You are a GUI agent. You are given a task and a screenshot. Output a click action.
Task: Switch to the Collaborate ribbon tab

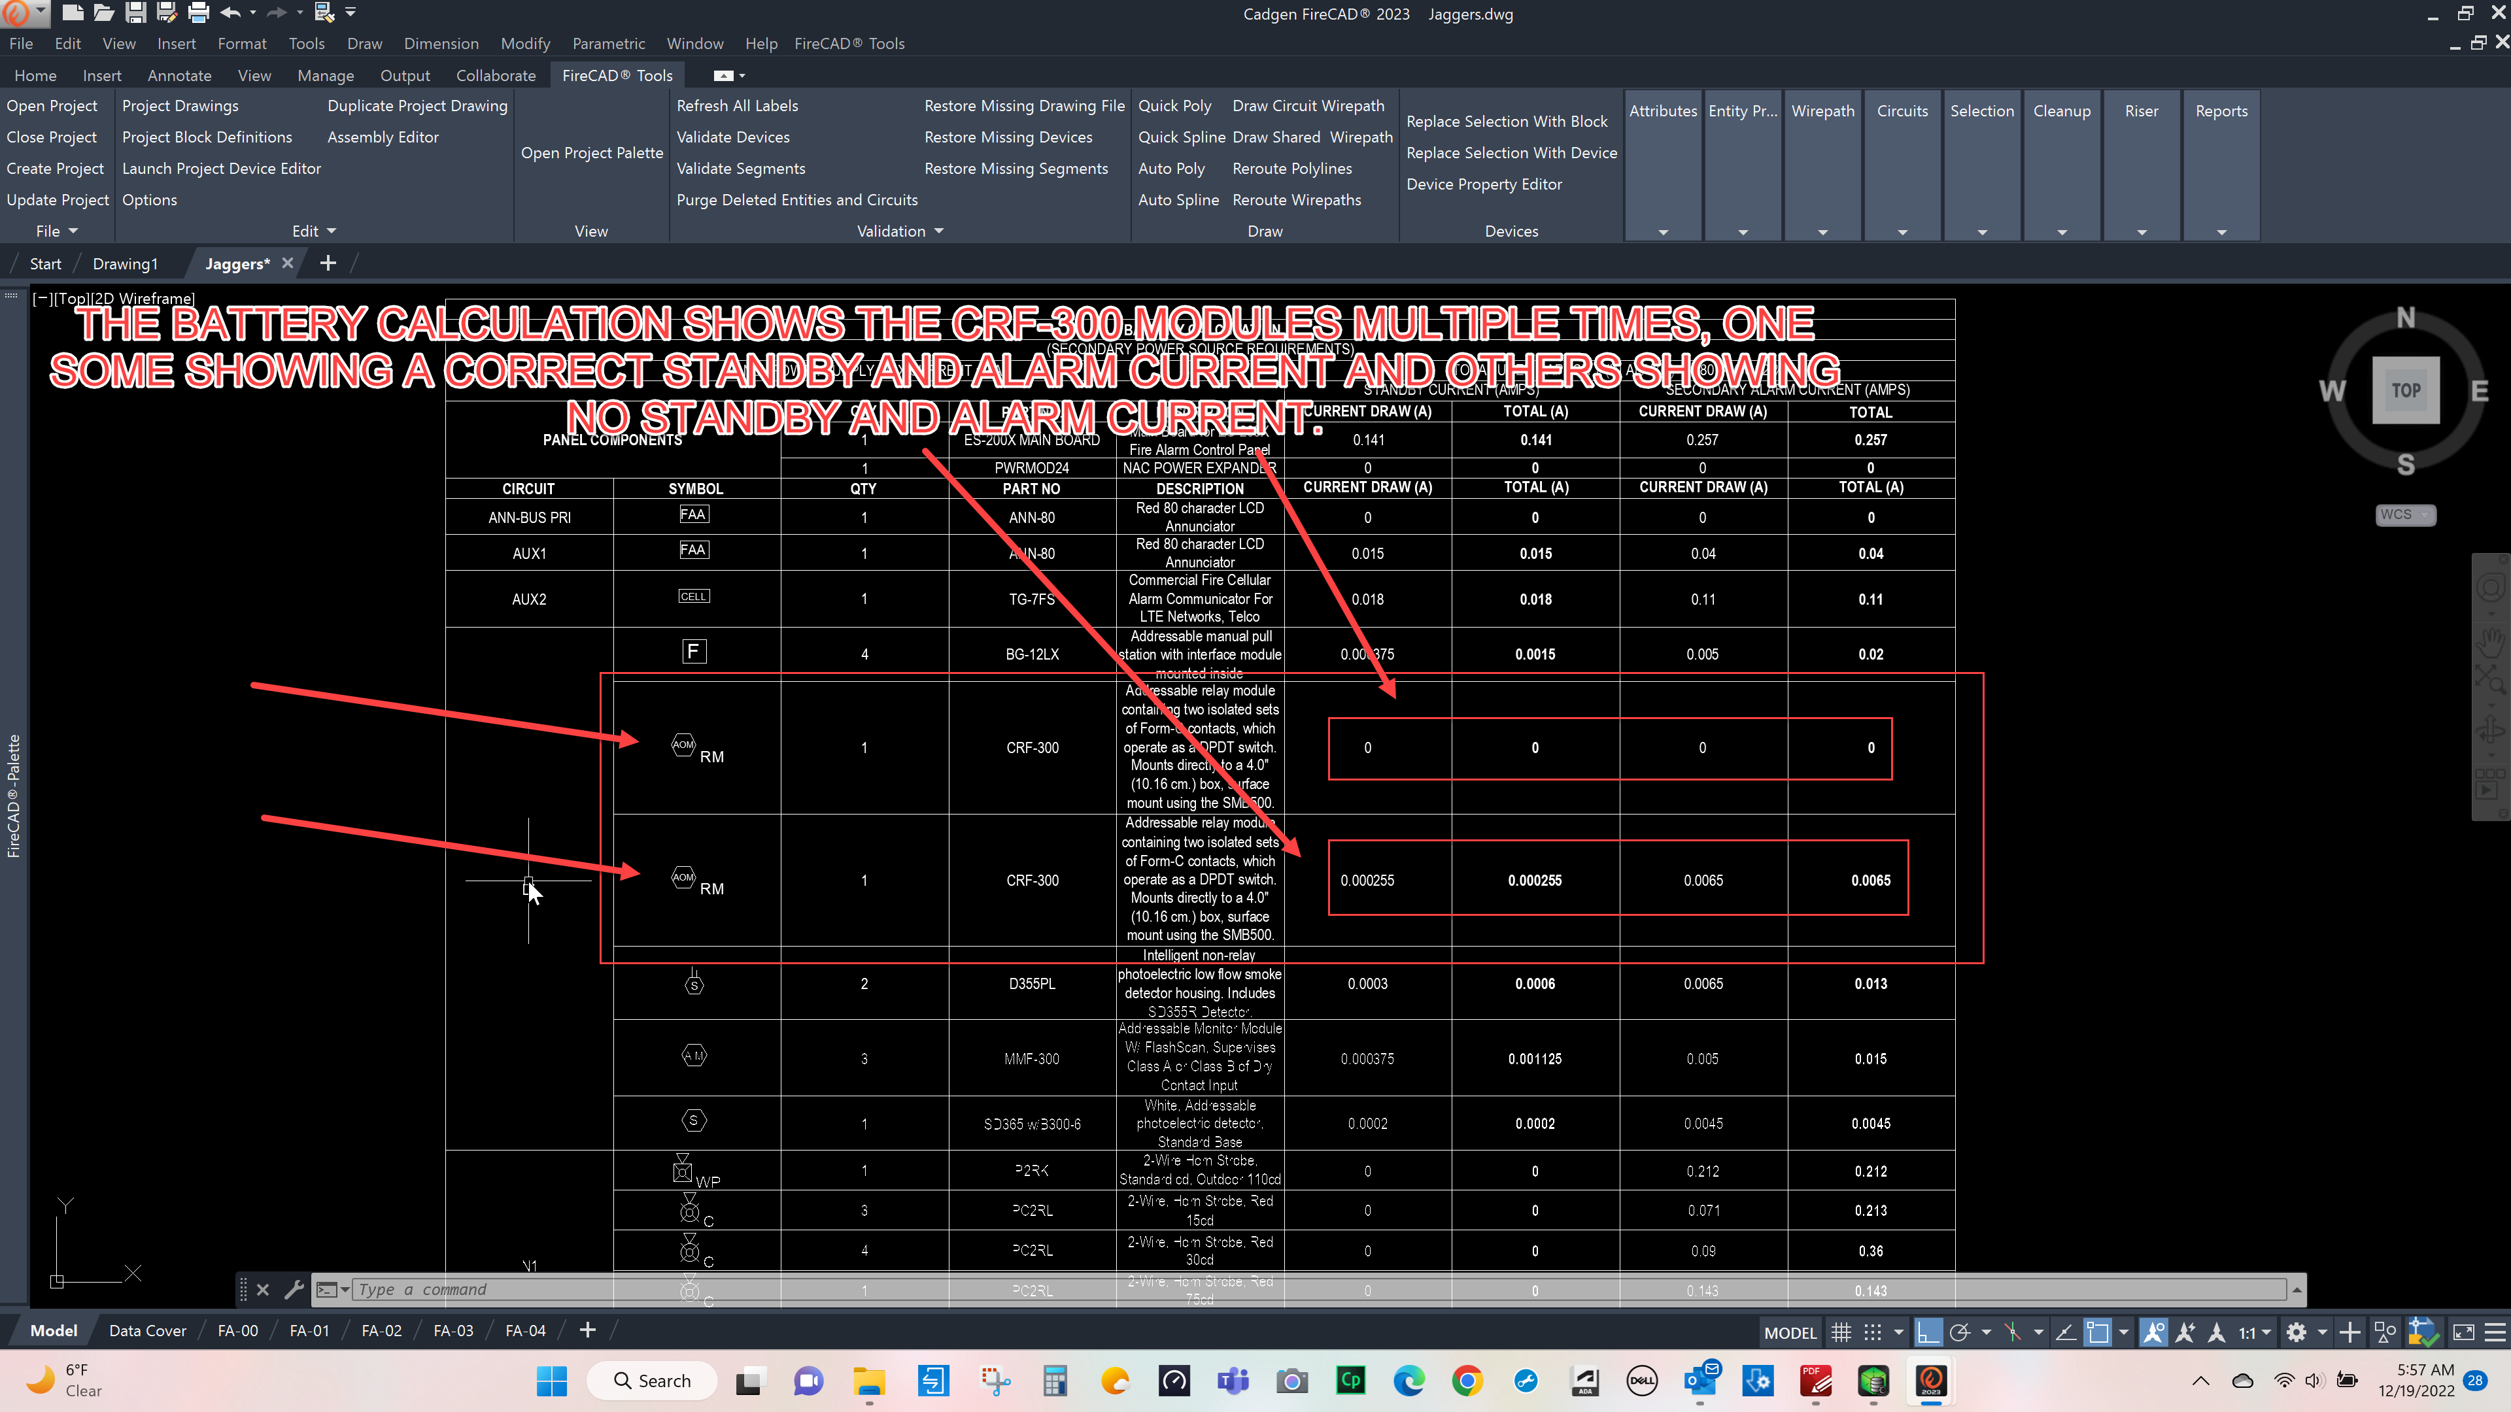pos(495,75)
